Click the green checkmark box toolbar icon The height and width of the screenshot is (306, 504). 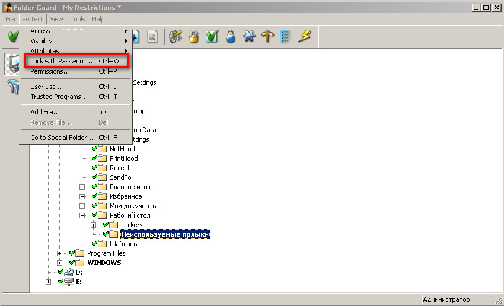click(212, 37)
